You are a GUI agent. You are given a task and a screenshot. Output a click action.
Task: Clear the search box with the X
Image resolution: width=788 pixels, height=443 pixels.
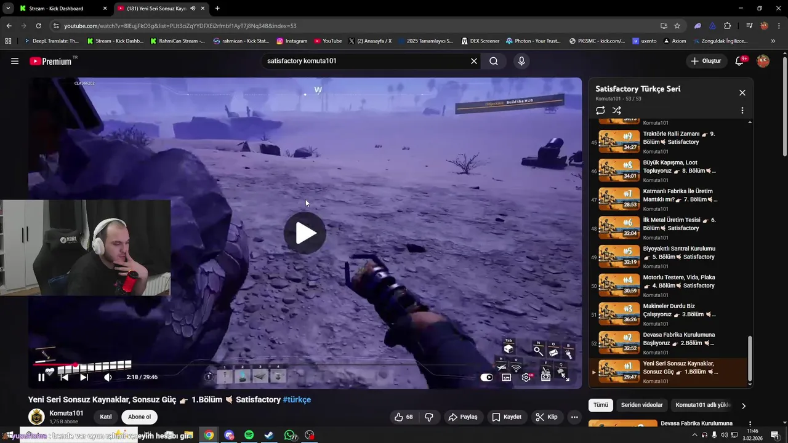pos(474,61)
